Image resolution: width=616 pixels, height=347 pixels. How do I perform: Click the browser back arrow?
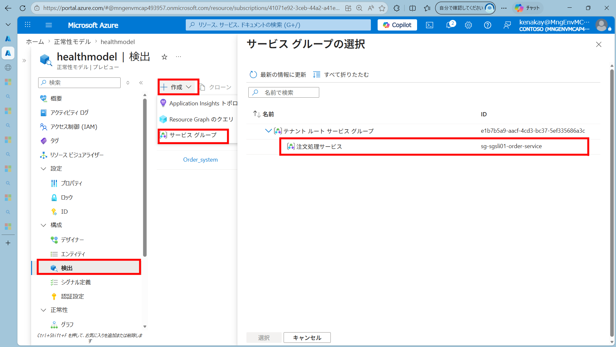pyautogui.click(x=8, y=8)
